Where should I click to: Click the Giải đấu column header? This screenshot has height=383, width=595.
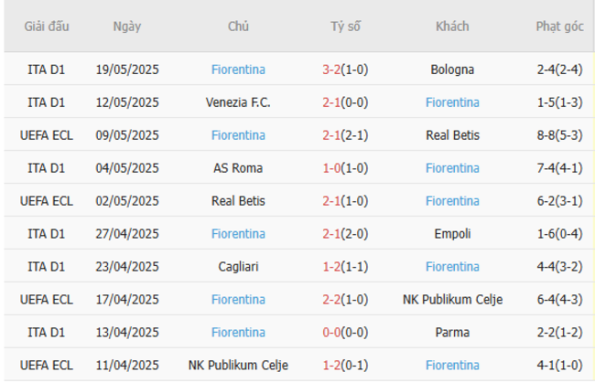[48, 27]
